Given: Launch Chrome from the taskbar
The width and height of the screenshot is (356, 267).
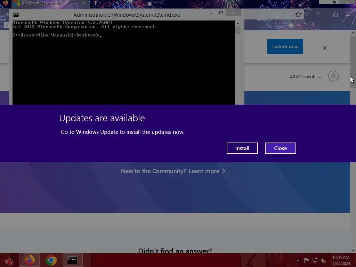Looking at the screenshot, I should click(x=51, y=260).
